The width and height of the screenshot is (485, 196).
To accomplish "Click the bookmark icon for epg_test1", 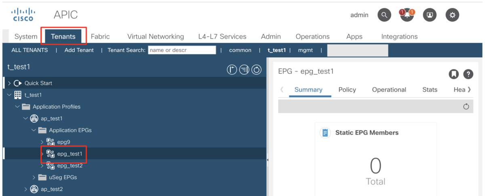I will pos(454,74).
